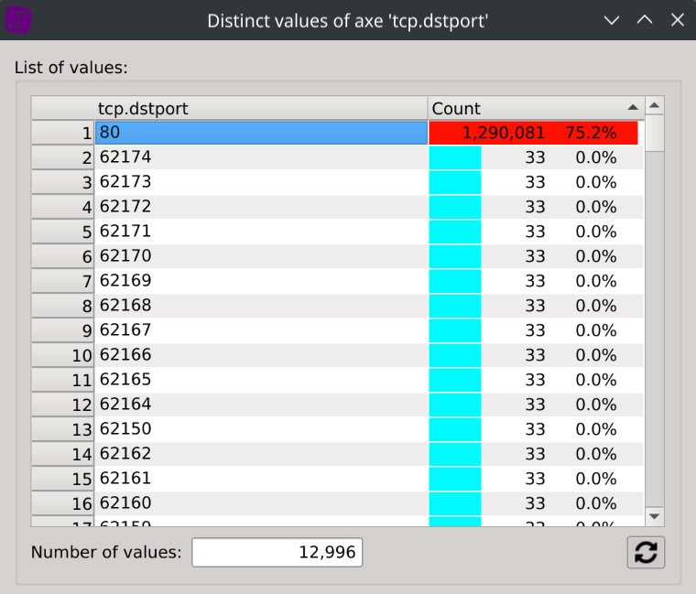Screen dimensions: 696x594
Task: Click the red count bar for port 80
Action: point(534,133)
